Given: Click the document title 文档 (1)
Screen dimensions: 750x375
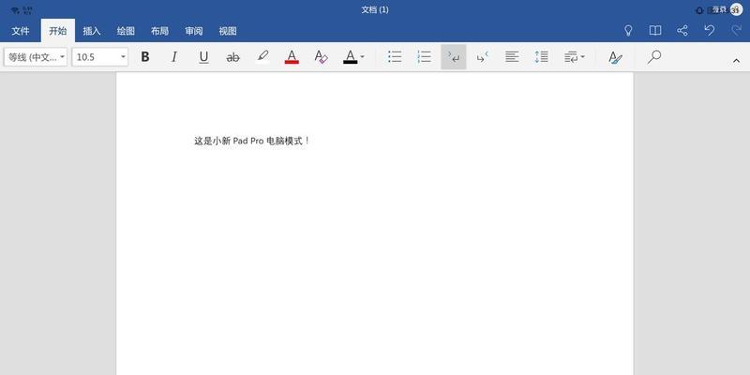Looking at the screenshot, I should [x=375, y=9].
